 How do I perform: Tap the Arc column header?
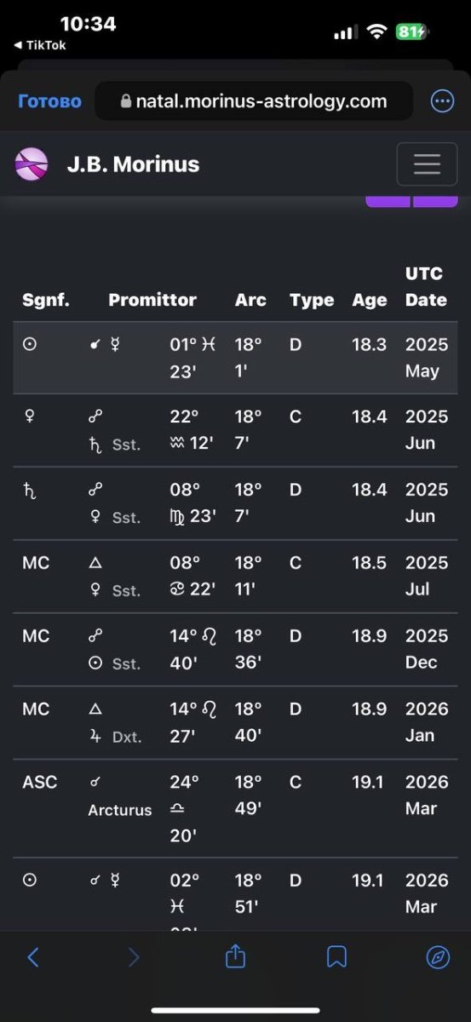pyautogui.click(x=250, y=300)
